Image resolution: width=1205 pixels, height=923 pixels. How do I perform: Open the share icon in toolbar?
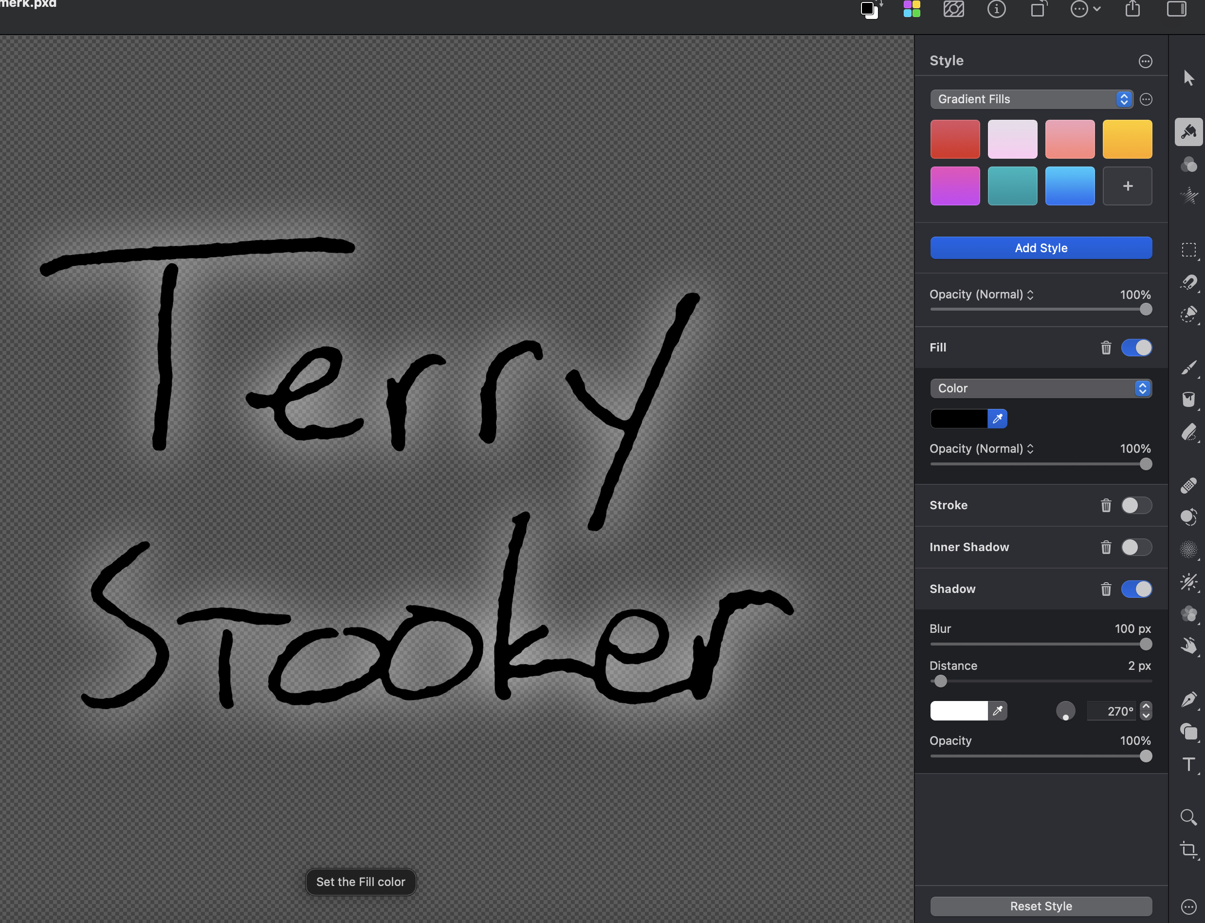1132,9
